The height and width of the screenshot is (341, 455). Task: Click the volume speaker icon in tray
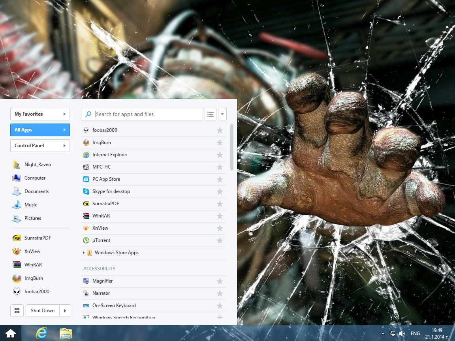tap(402, 334)
